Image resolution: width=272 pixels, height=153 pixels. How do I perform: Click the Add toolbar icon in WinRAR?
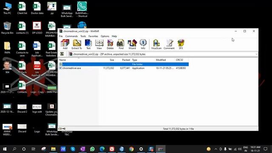pyautogui.click(x=65, y=44)
